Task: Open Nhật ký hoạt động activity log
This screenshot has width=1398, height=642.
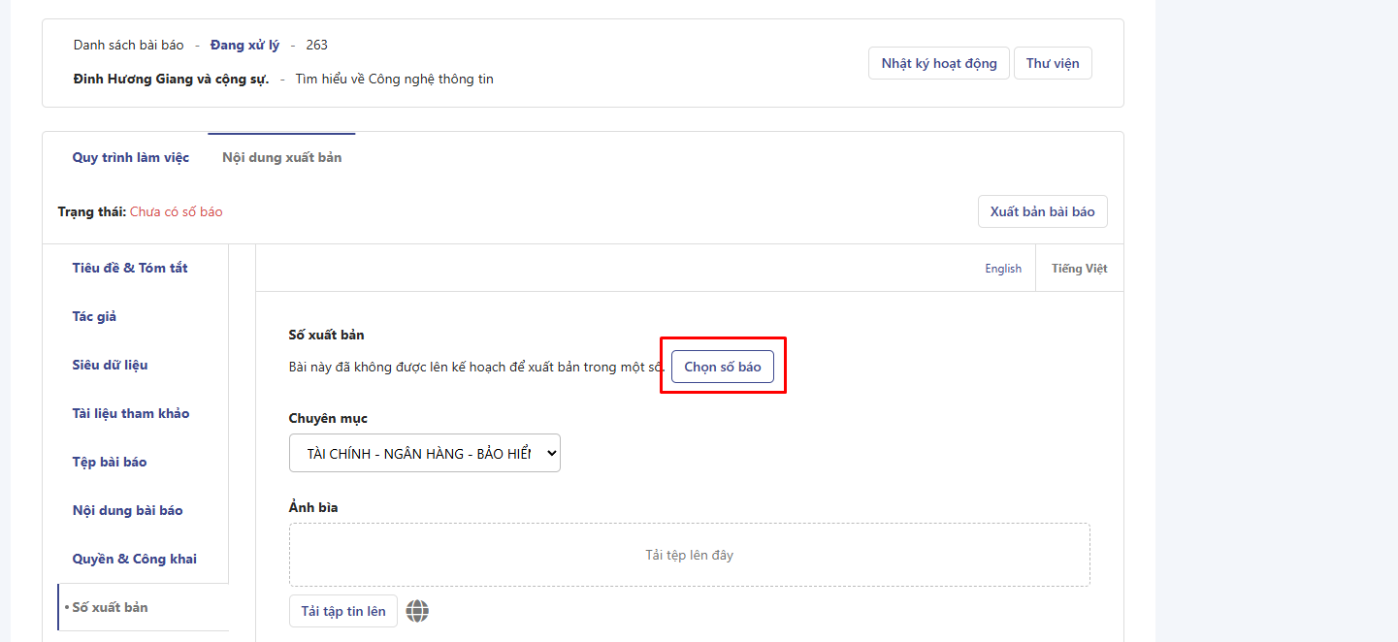Action: 938,63
